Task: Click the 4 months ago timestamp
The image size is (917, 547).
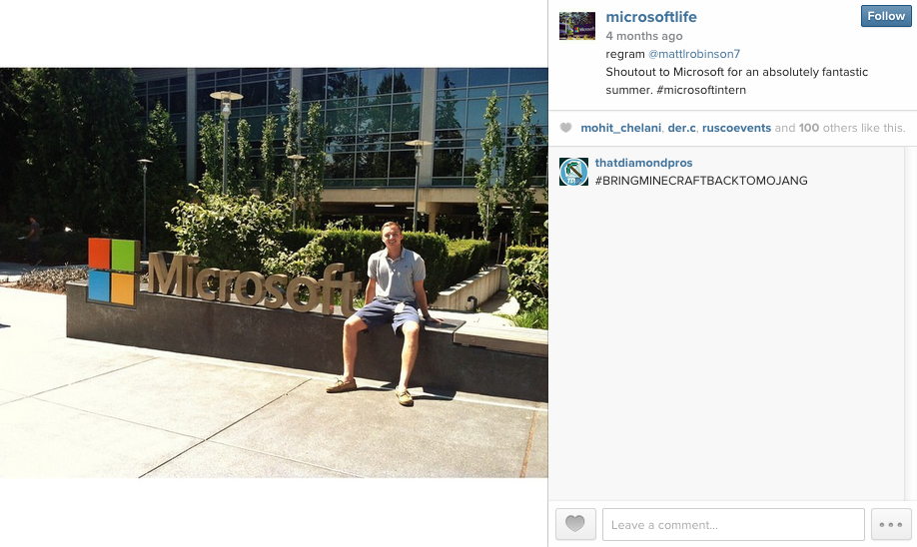Action: point(644,36)
